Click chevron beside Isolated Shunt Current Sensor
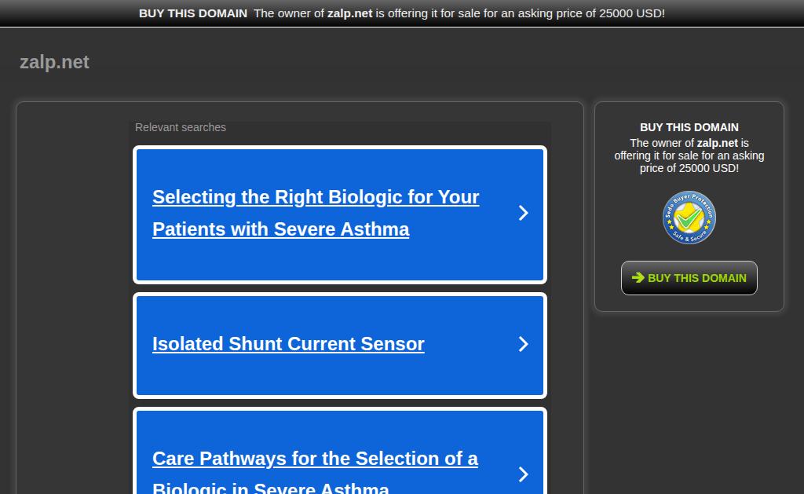This screenshot has height=494, width=804. (x=523, y=344)
